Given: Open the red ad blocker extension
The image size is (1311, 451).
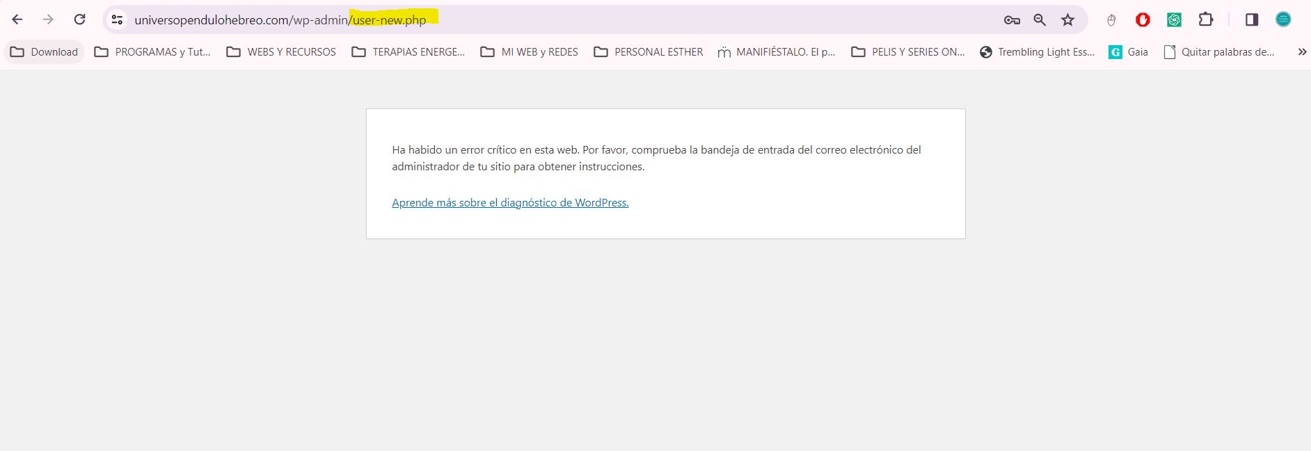Looking at the screenshot, I should tap(1143, 20).
